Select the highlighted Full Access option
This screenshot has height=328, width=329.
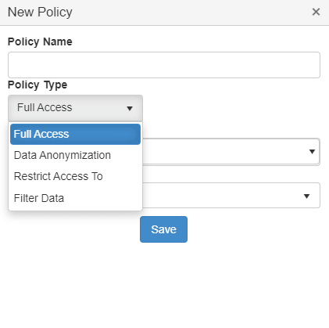pyautogui.click(x=75, y=134)
